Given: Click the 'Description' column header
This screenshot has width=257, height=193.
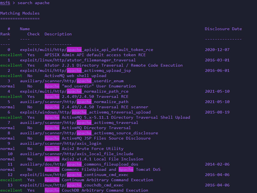Looking at the screenshot, I should point(58,34).
